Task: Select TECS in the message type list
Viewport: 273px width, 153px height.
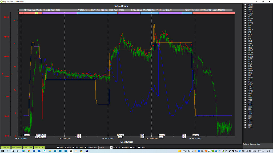Action: [x=251, y=89]
